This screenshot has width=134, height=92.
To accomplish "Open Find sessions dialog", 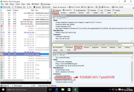I will 84,7.
